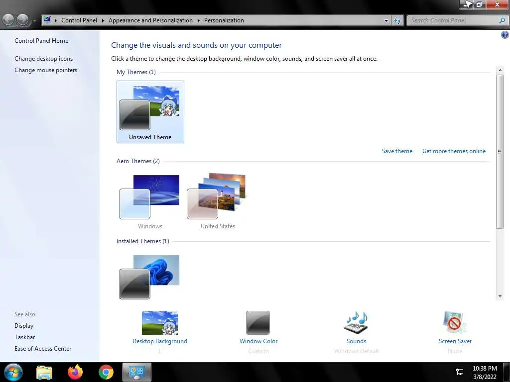Open Control Panel Home link

pyautogui.click(x=41, y=41)
